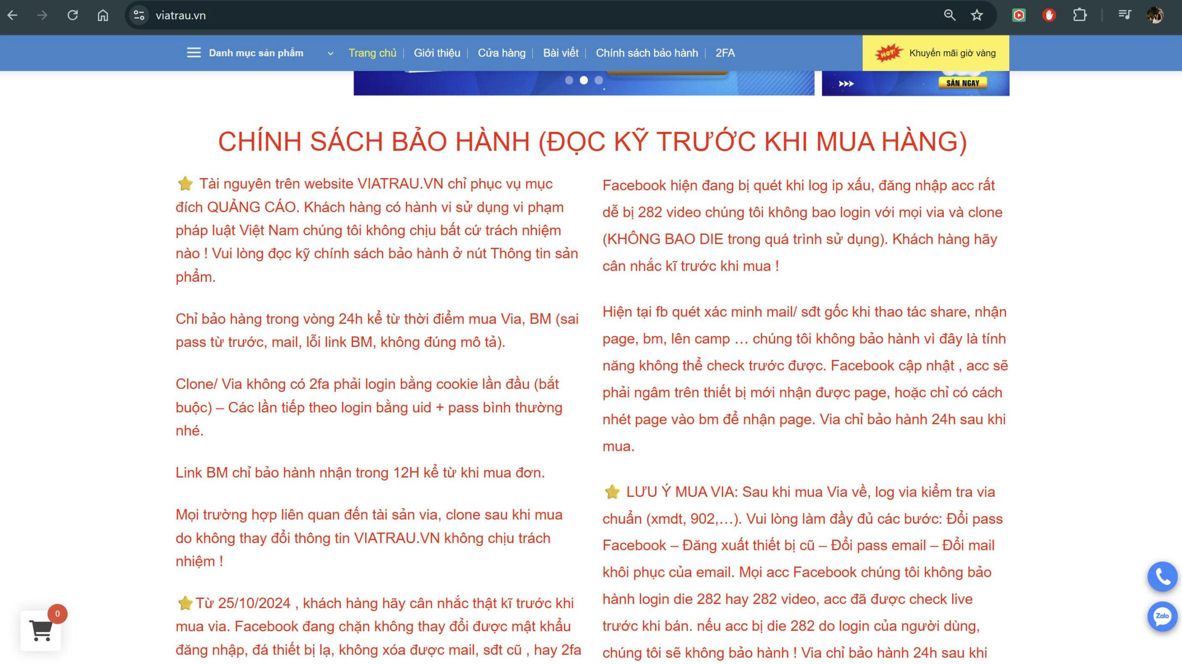Click the paragraph starting "Mọi trường hợp liên quan"

click(x=369, y=538)
